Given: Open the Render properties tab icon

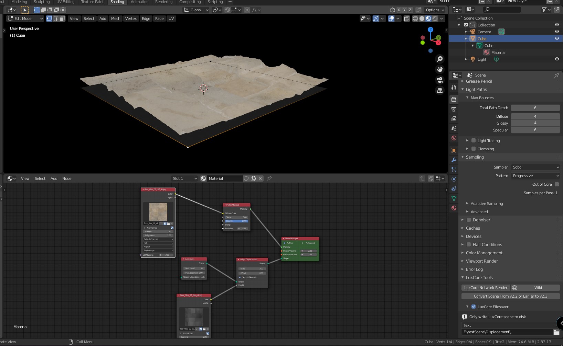Looking at the screenshot, I should coord(454,99).
